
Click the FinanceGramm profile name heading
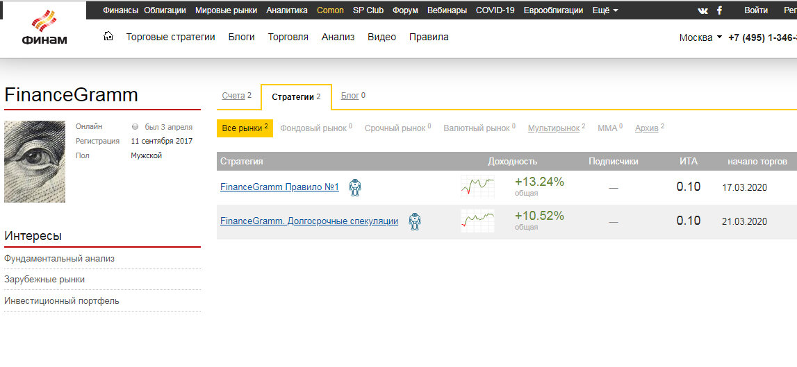click(71, 96)
